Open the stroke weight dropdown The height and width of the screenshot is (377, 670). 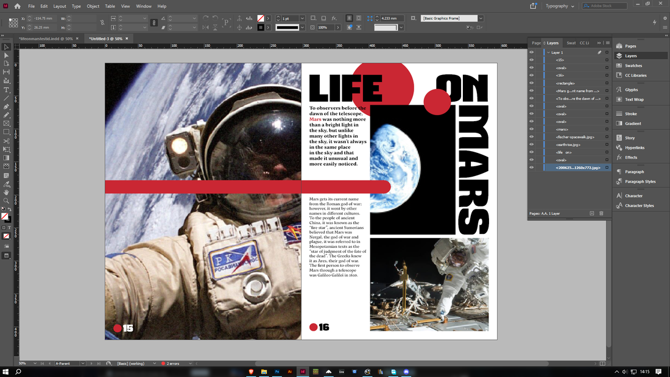coord(302,18)
